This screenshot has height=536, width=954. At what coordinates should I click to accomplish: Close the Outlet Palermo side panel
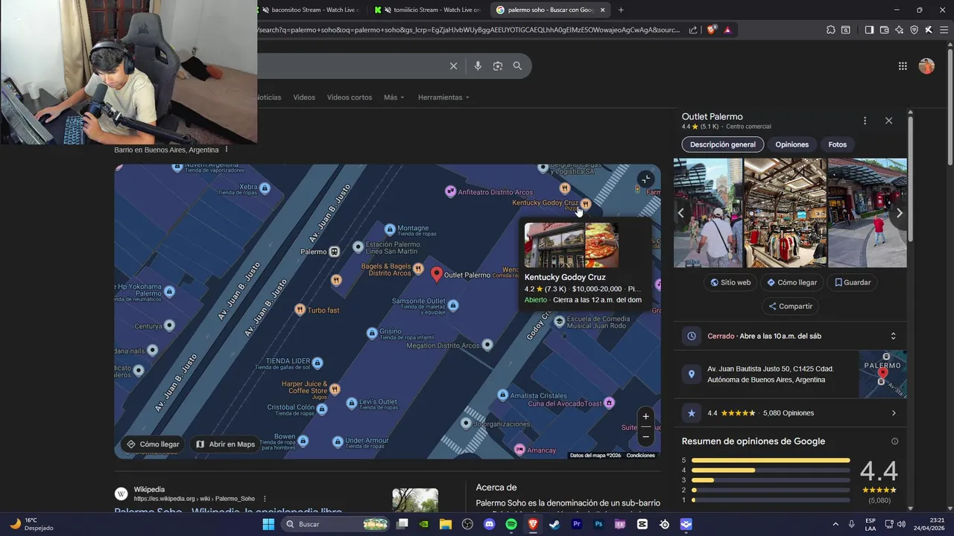coord(888,121)
